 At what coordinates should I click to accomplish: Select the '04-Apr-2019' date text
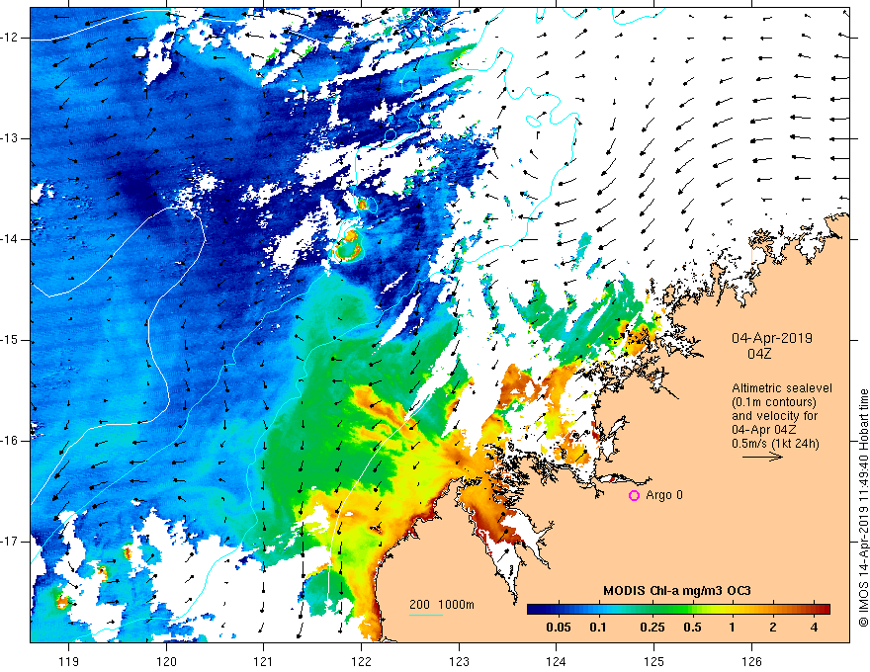pyautogui.click(x=772, y=338)
